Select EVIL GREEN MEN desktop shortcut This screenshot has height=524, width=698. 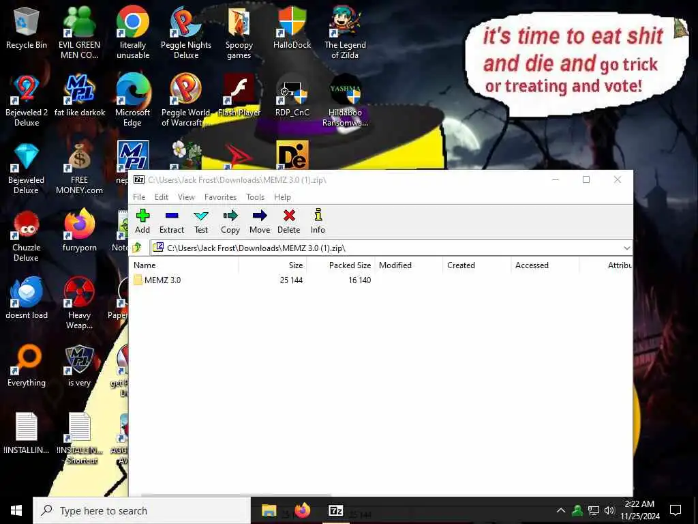click(79, 33)
